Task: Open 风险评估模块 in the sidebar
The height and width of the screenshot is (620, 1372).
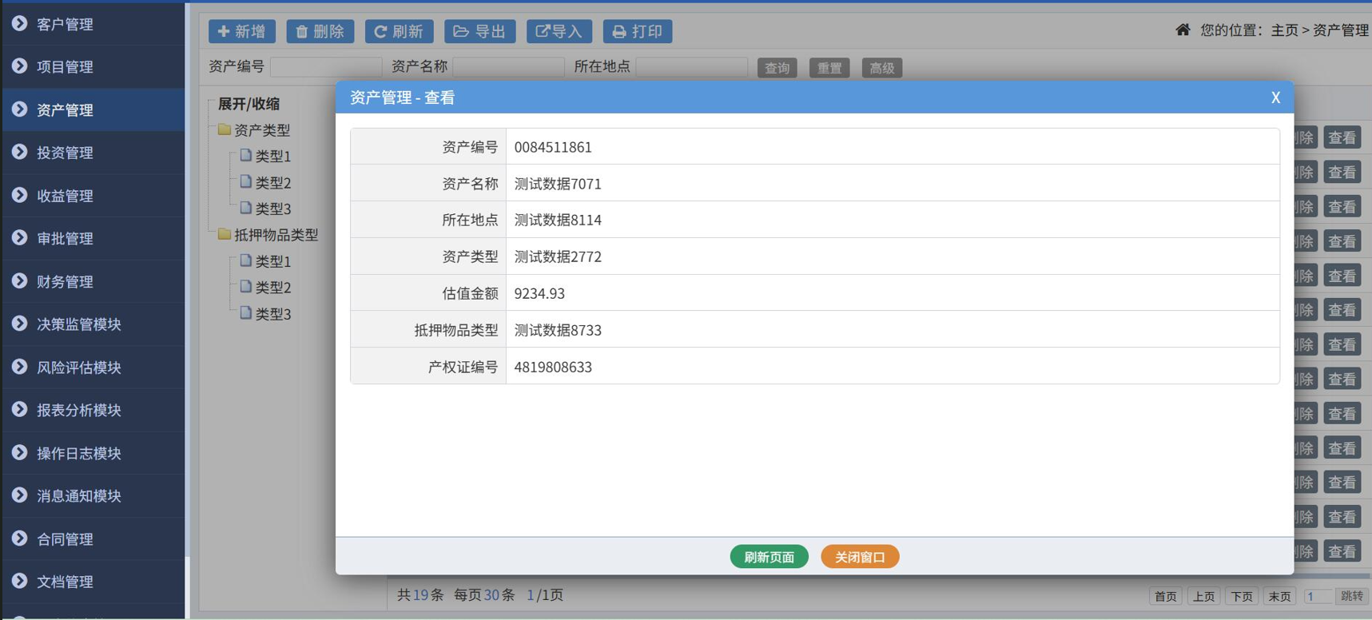Action: click(x=93, y=368)
